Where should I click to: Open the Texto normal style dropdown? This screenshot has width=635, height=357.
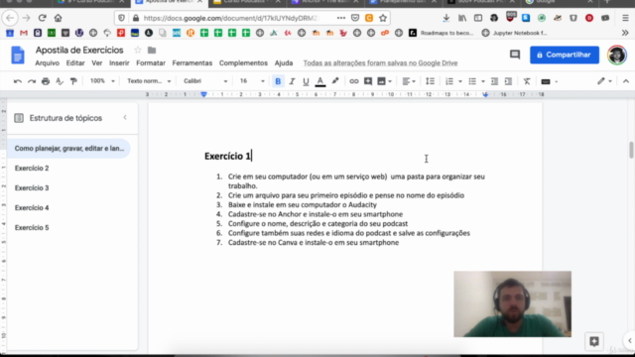coord(149,81)
